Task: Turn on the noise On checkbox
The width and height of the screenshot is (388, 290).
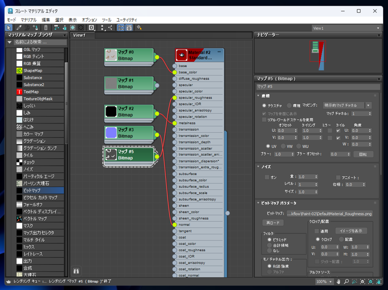Action: coord(267,177)
